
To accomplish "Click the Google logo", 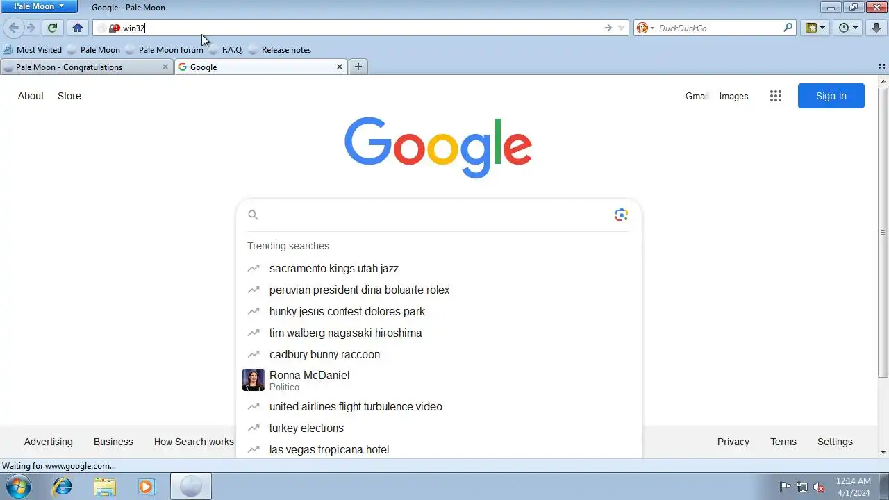I will (x=438, y=147).
